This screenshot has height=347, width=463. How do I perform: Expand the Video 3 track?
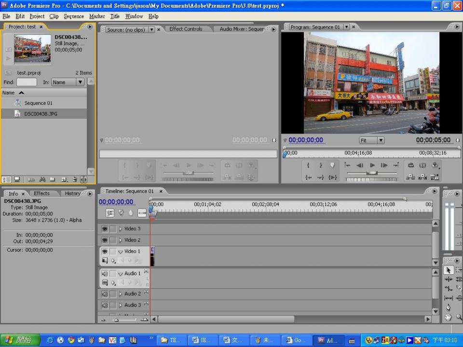(x=121, y=229)
